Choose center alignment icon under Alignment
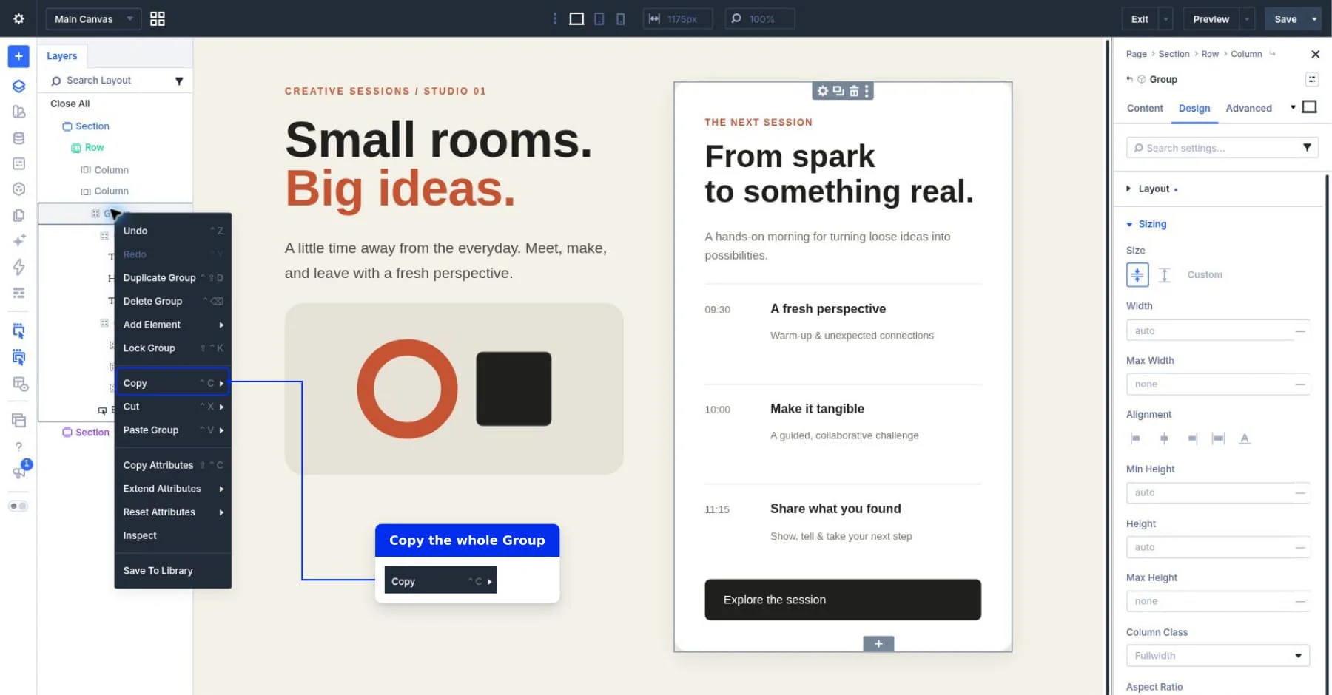The width and height of the screenshot is (1332, 695). [1164, 438]
